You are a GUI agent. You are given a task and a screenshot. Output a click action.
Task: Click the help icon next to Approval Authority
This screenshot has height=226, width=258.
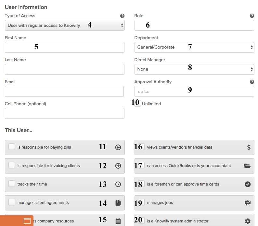click(252, 82)
